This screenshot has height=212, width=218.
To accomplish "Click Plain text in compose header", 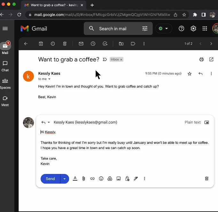I will [192, 122].
